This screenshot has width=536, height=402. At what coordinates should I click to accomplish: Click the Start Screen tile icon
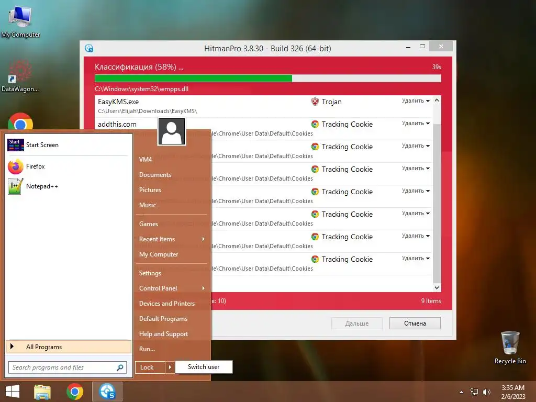point(15,145)
